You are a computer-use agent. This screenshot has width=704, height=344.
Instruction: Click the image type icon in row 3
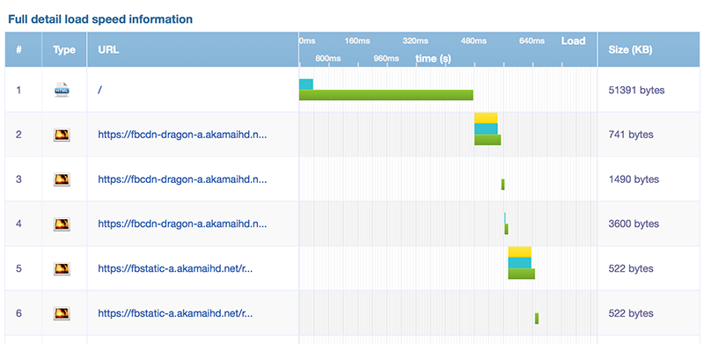click(62, 179)
